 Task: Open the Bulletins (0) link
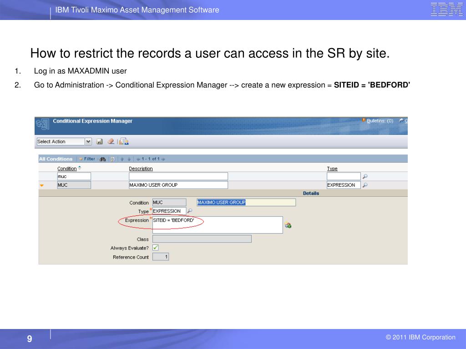[380, 121]
